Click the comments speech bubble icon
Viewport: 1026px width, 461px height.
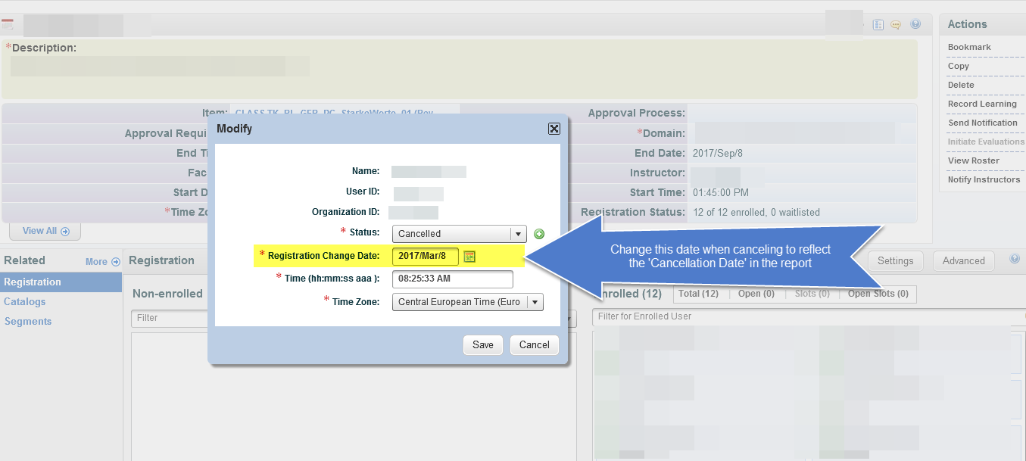pos(897,24)
